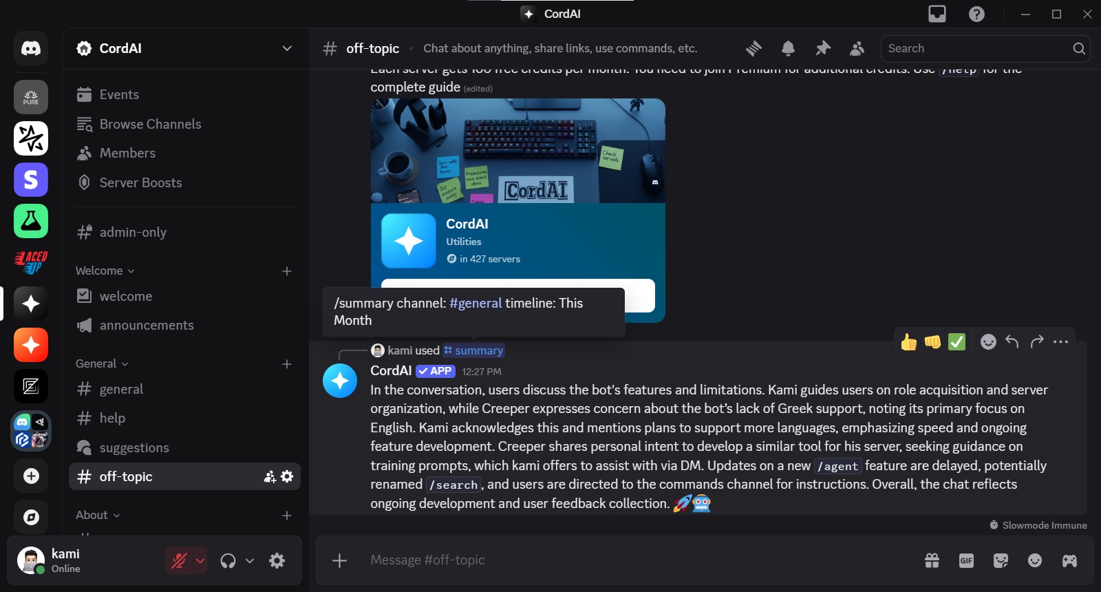Open the Threads icon in channel header

(753, 48)
